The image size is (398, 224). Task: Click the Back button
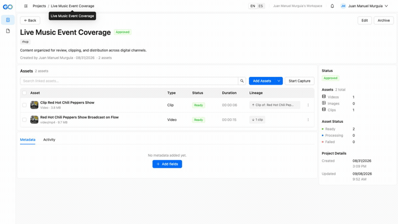(30, 20)
